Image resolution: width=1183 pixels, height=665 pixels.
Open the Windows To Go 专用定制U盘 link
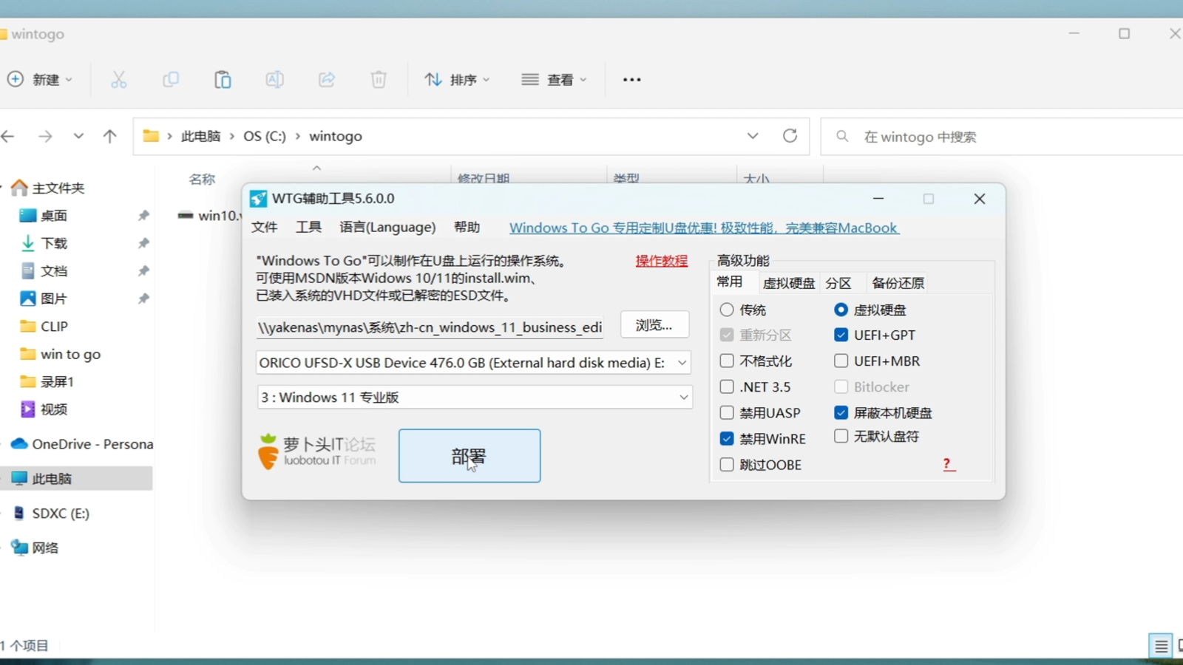point(704,228)
